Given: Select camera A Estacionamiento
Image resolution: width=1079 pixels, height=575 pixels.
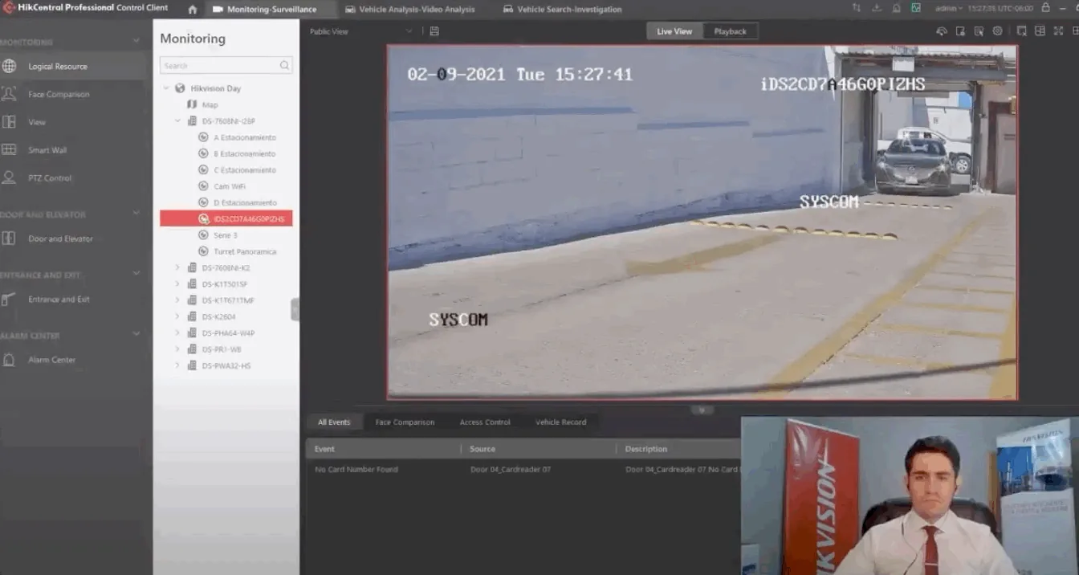Looking at the screenshot, I should point(244,137).
